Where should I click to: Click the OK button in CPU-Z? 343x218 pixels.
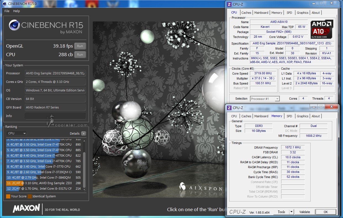326,212
